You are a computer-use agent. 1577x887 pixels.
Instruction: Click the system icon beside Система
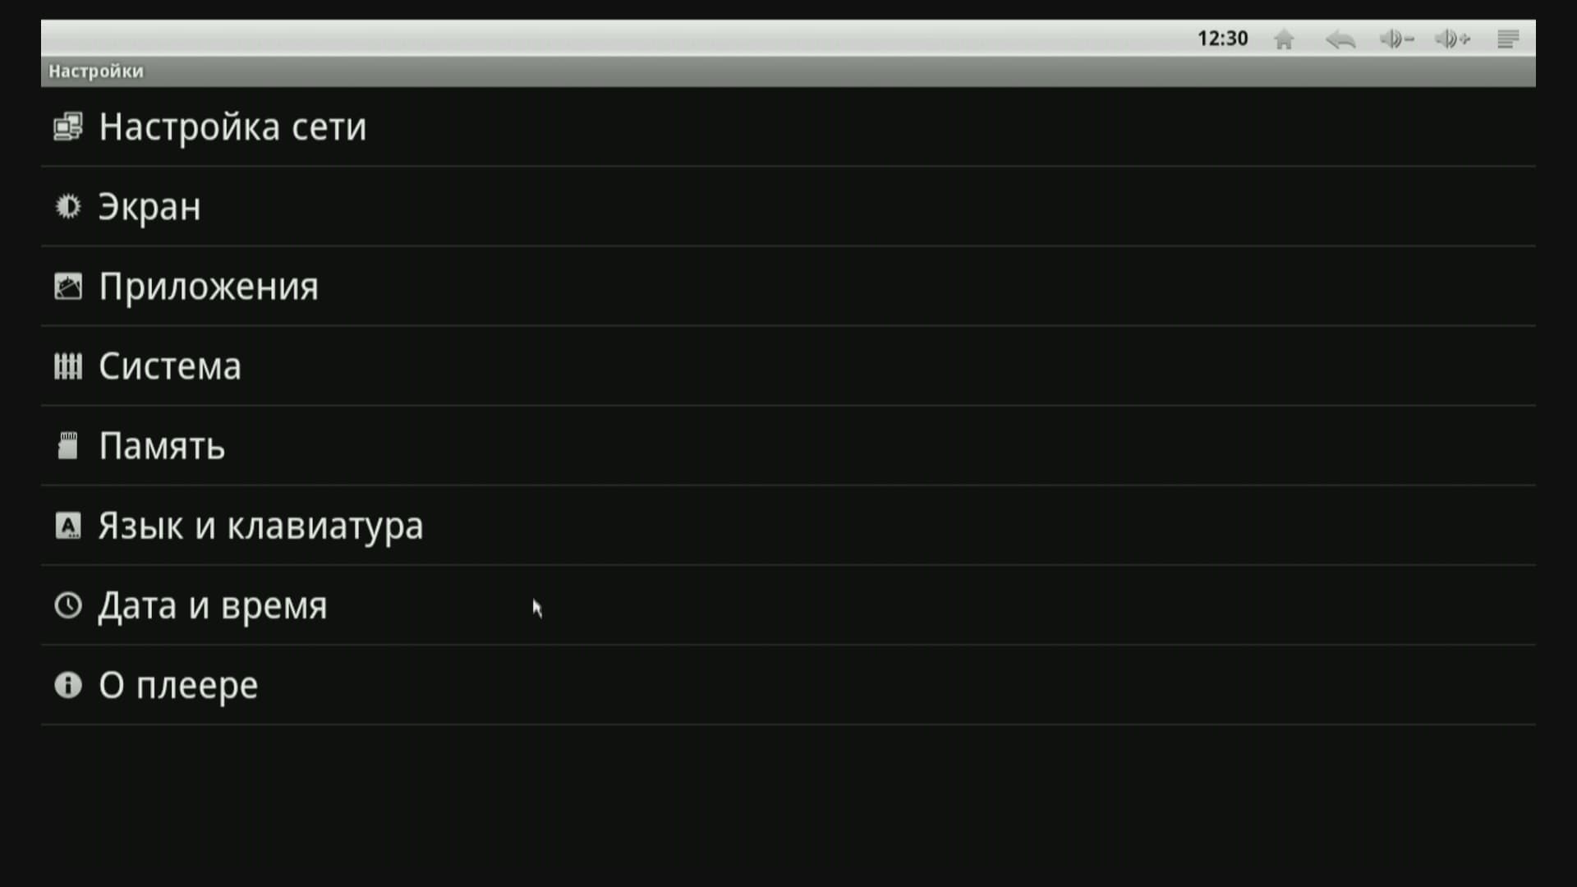(x=68, y=366)
